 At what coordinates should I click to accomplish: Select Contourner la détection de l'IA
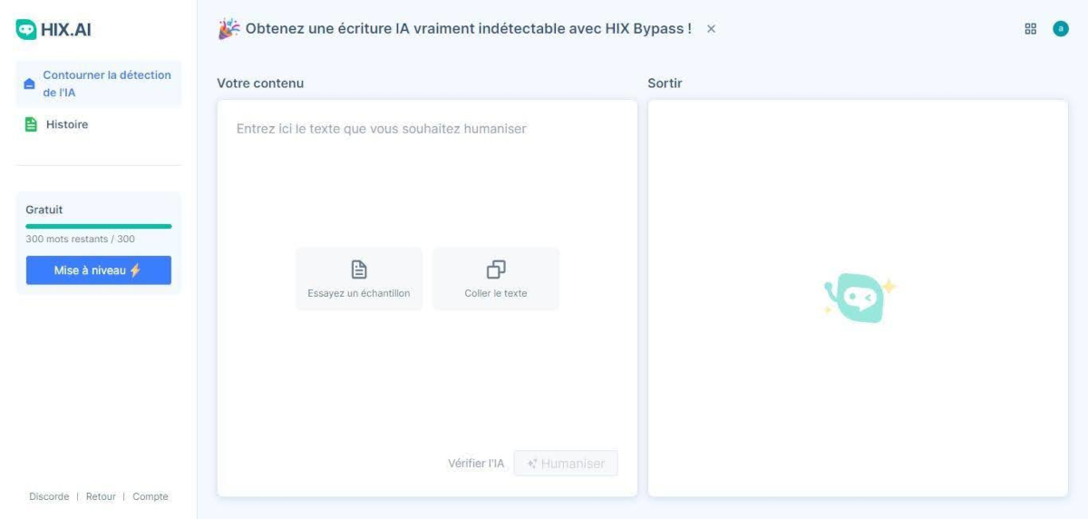(x=106, y=83)
